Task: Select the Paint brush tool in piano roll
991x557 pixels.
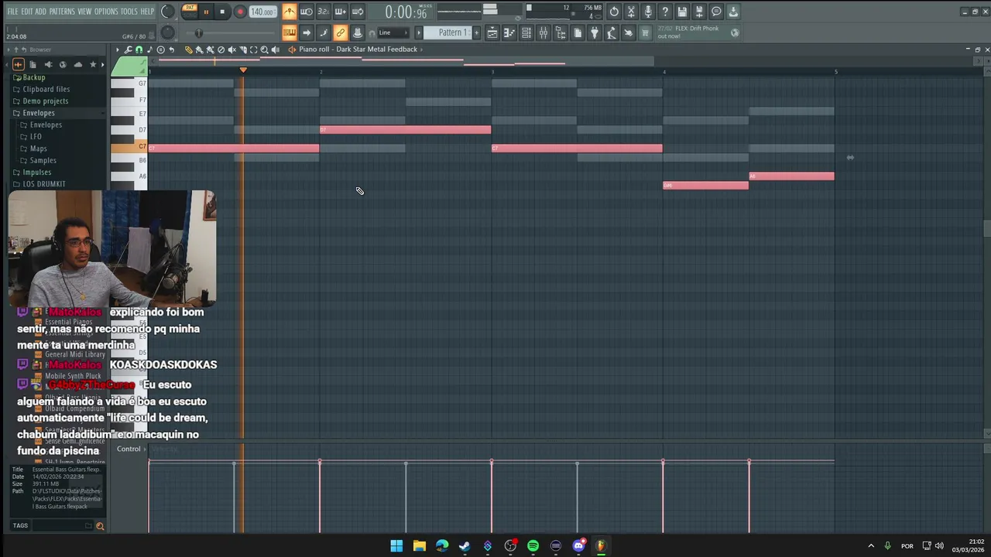Action: [199, 50]
